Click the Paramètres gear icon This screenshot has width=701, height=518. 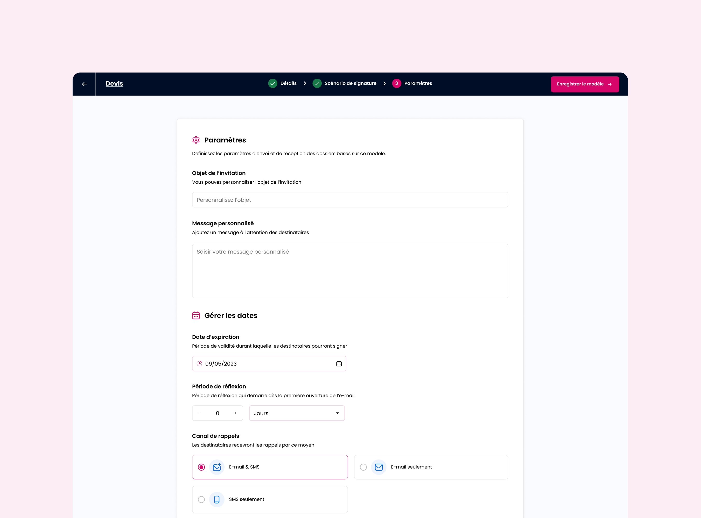[x=196, y=140]
